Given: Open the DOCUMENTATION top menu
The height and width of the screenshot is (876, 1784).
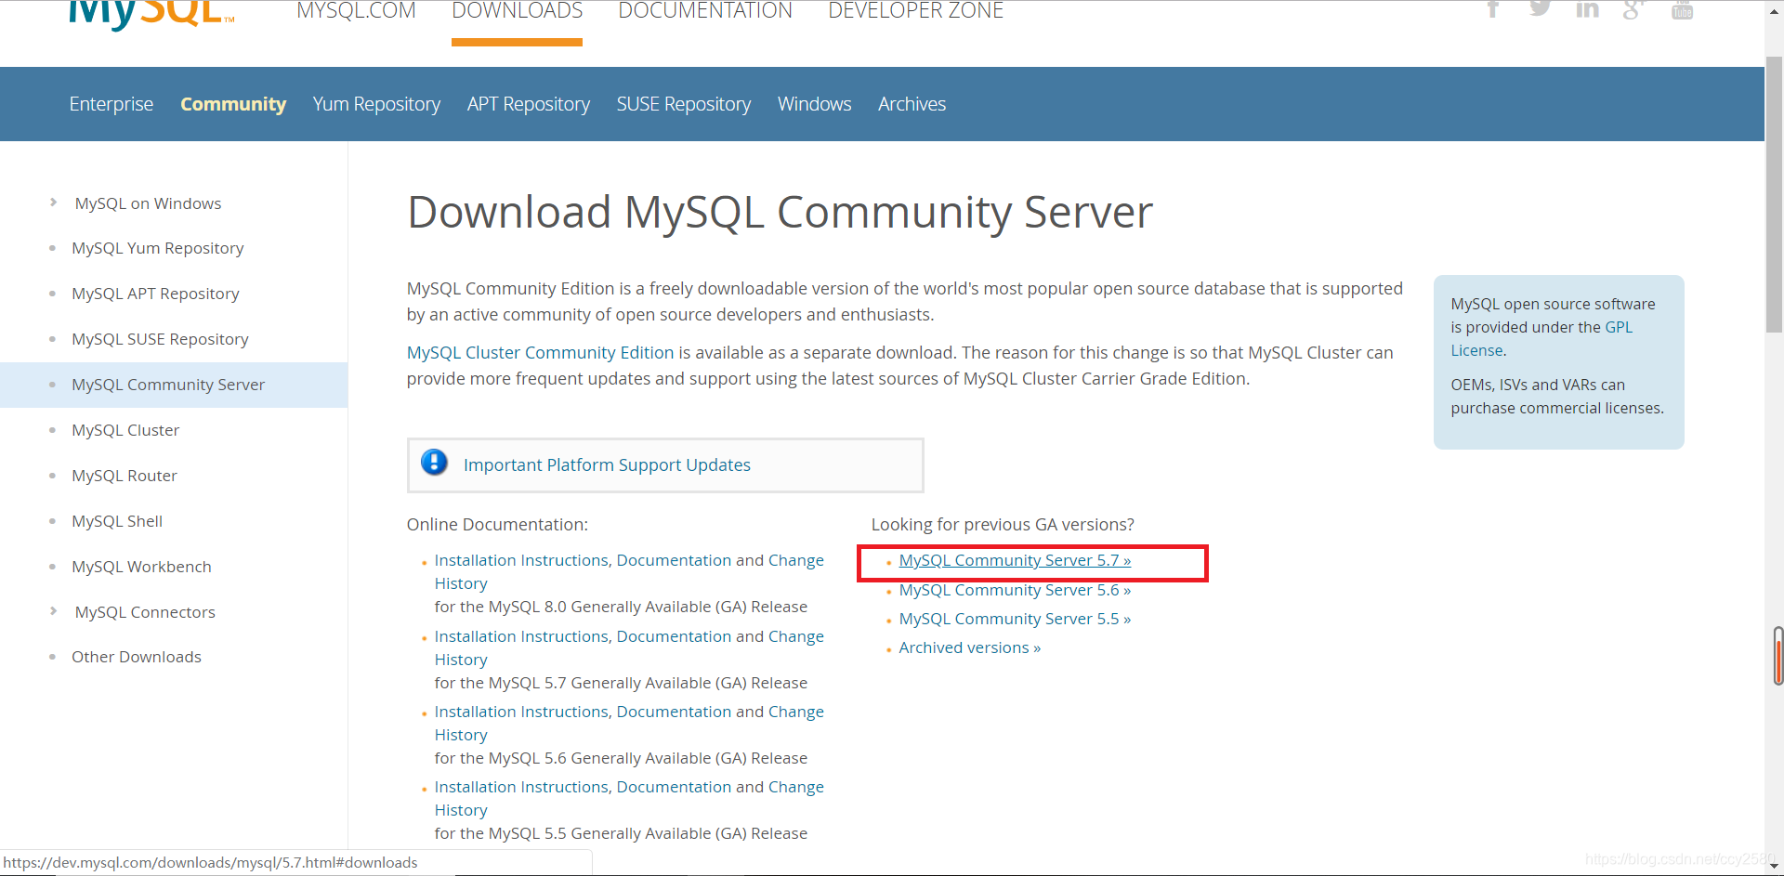Looking at the screenshot, I should 705,11.
